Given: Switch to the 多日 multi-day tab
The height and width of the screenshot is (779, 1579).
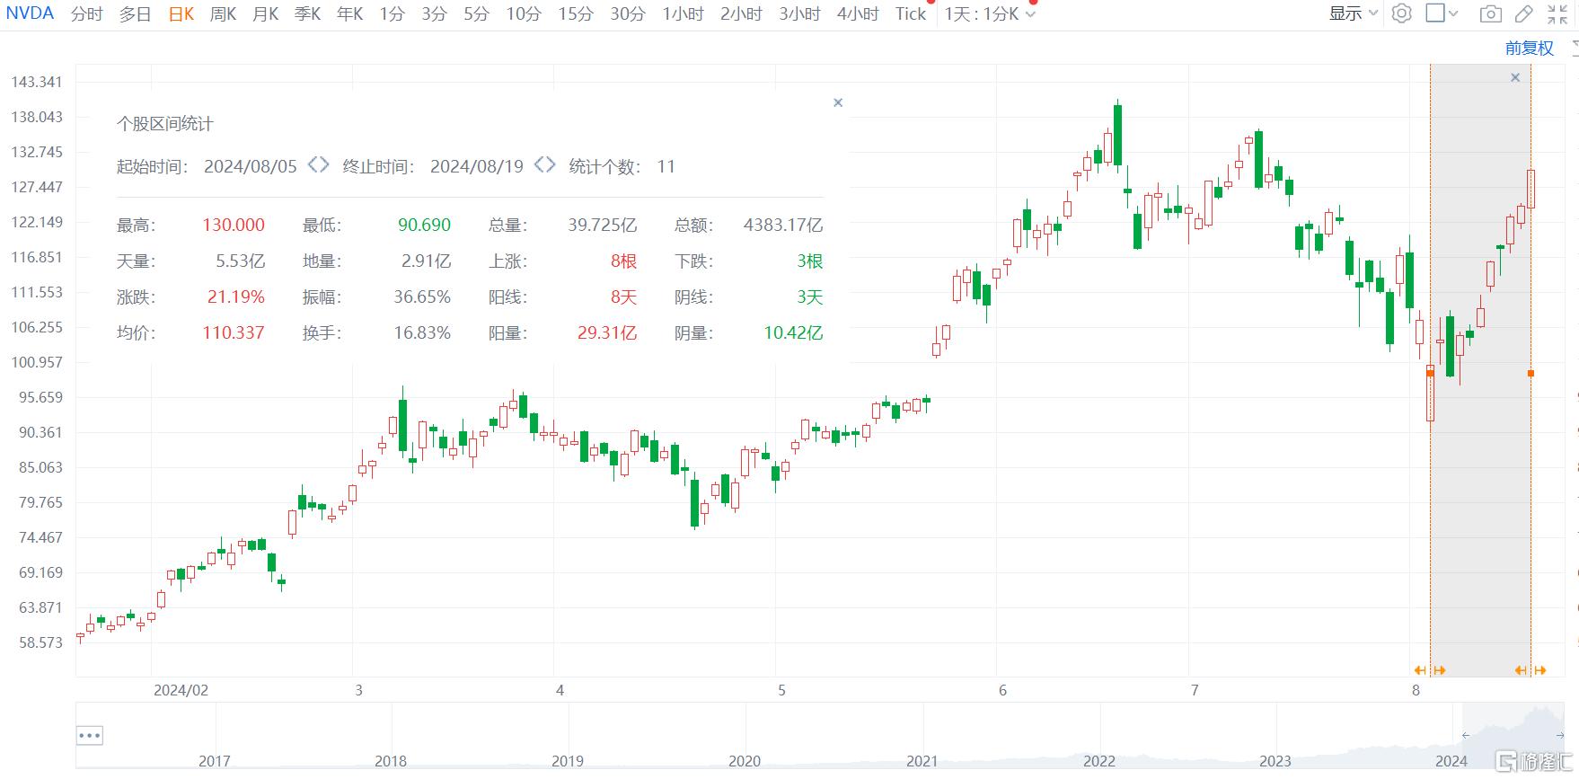Looking at the screenshot, I should pos(135,13).
